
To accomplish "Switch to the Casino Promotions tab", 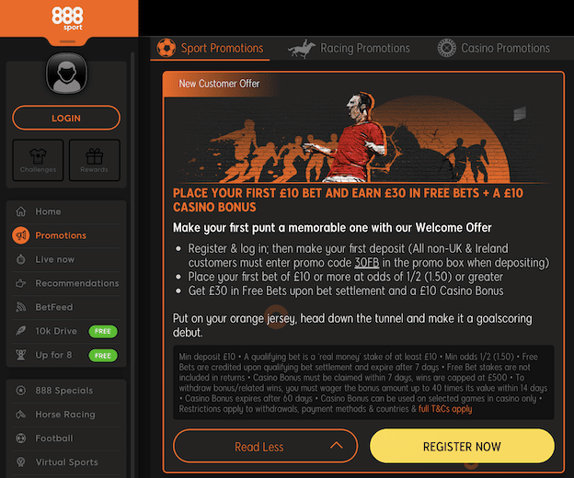I will point(493,48).
